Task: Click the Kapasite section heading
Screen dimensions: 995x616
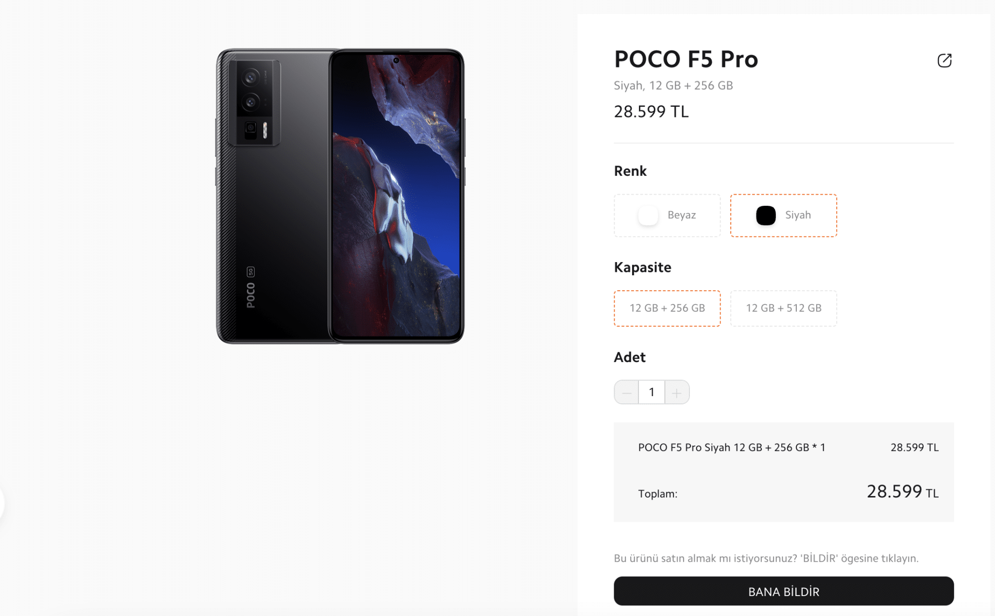Action: 642,267
